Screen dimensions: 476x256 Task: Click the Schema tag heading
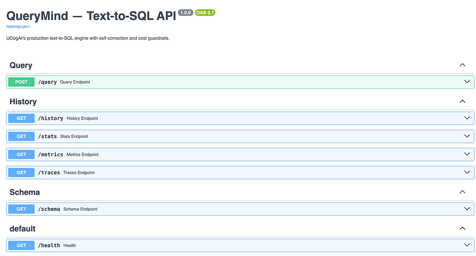pyautogui.click(x=25, y=192)
